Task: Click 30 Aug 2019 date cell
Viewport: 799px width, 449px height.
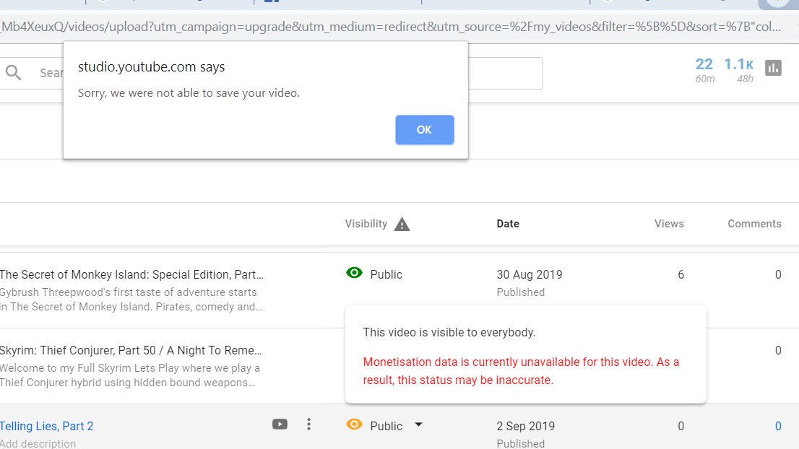Action: point(530,274)
